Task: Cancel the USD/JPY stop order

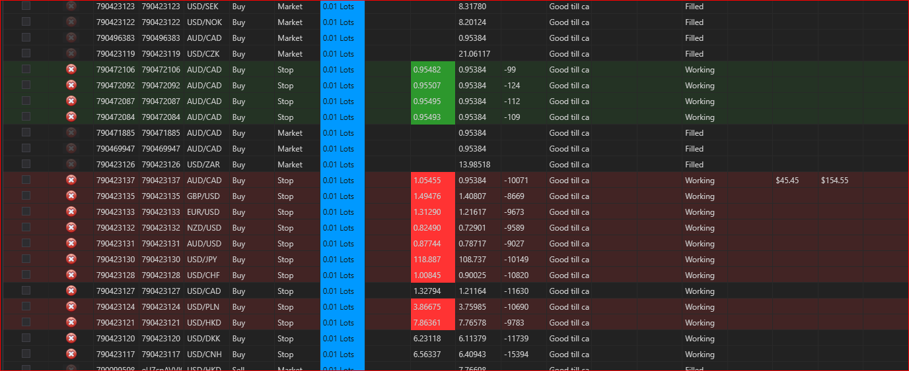Action: click(71, 259)
